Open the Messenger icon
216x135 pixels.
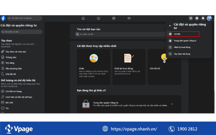197,18
